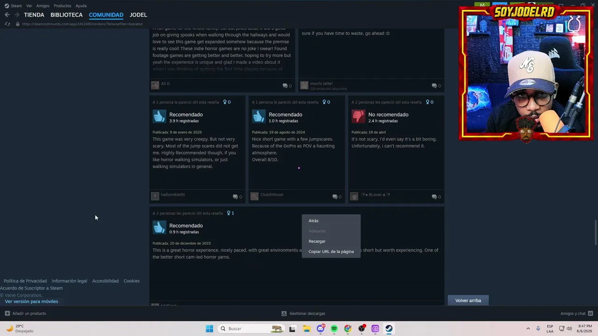Show hidden system tray icons
This screenshot has width=598, height=336.
tap(528, 329)
